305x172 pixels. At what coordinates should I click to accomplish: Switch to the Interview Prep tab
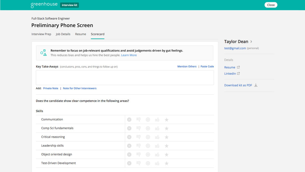pyautogui.click(x=41, y=34)
